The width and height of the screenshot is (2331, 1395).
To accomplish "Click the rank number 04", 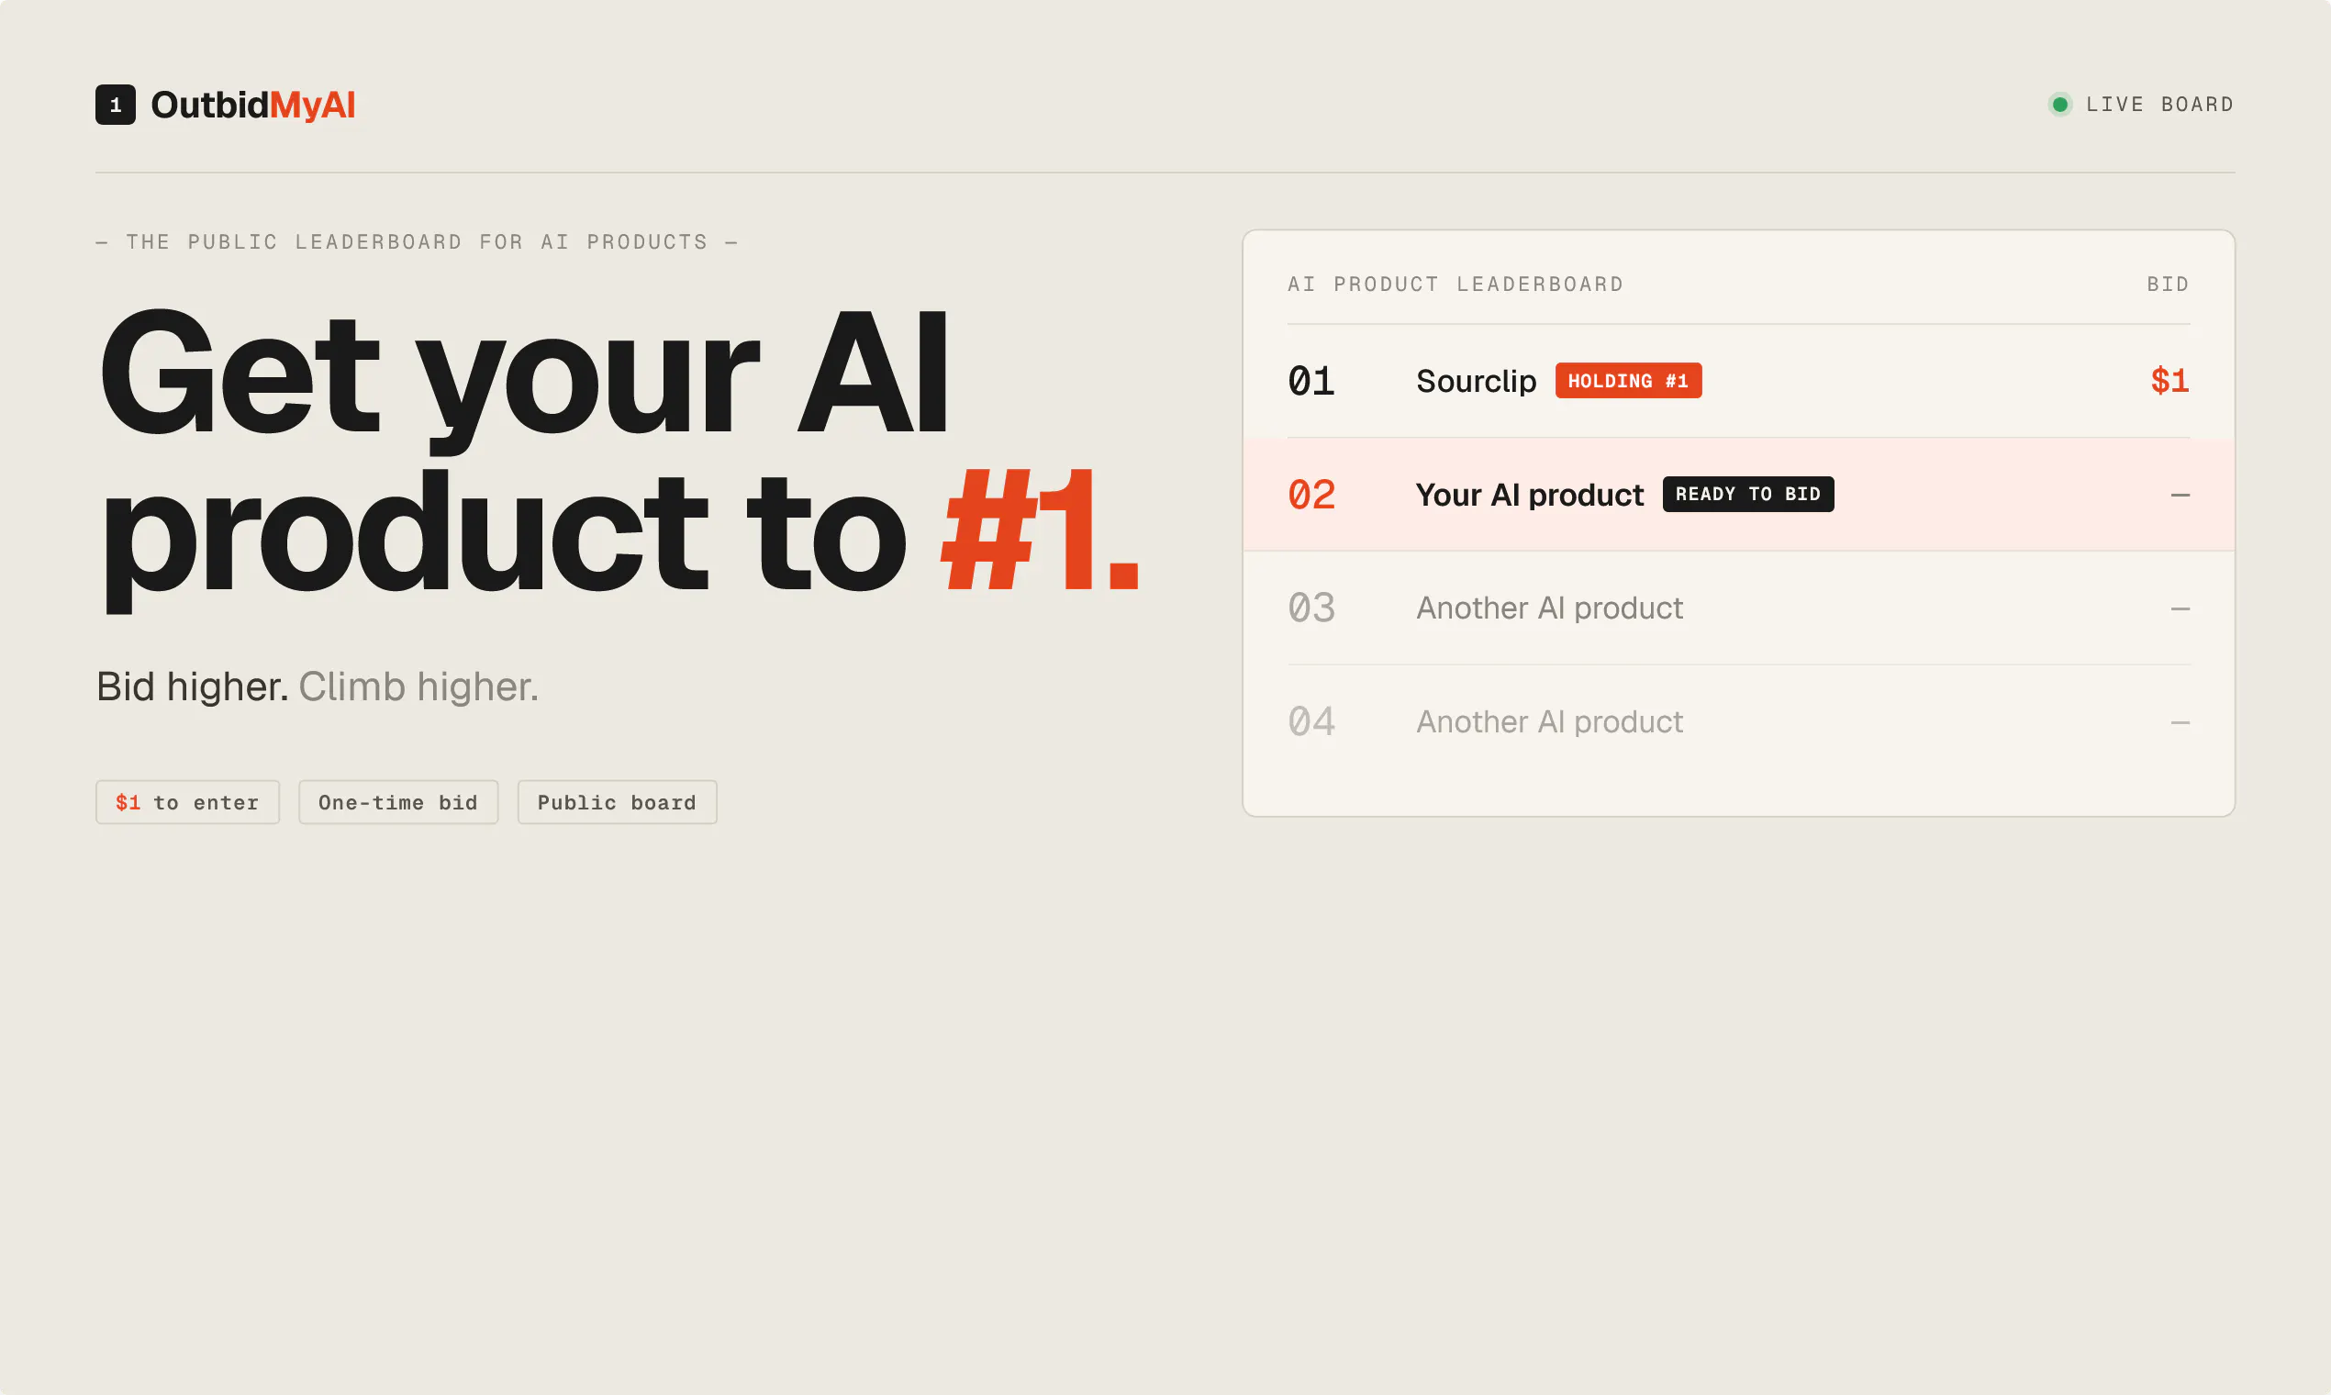I will [x=1311, y=722].
